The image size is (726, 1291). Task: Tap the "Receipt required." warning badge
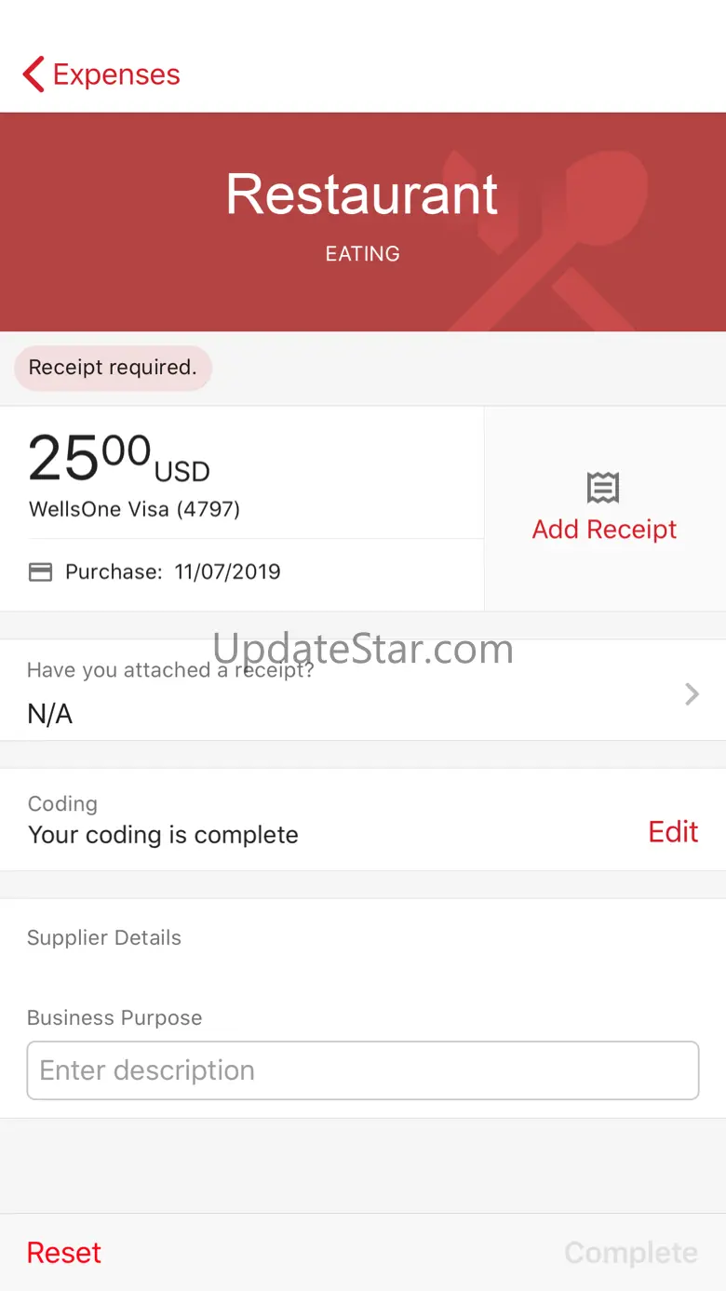click(113, 368)
